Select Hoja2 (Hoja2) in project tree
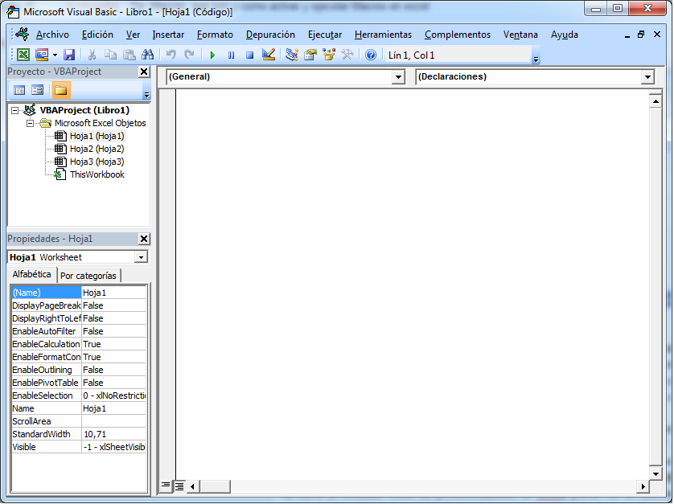The image size is (674, 504). tap(97, 149)
